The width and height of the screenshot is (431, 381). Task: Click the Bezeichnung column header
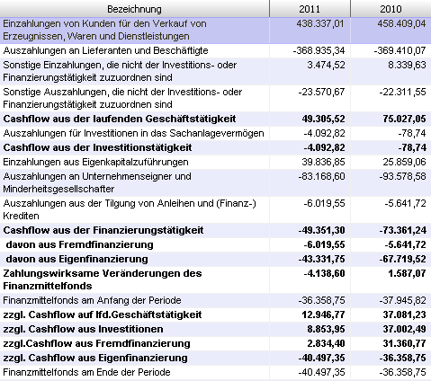coord(134,9)
